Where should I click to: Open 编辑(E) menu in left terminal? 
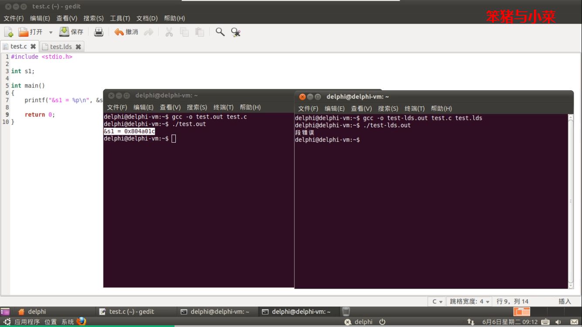144,107
